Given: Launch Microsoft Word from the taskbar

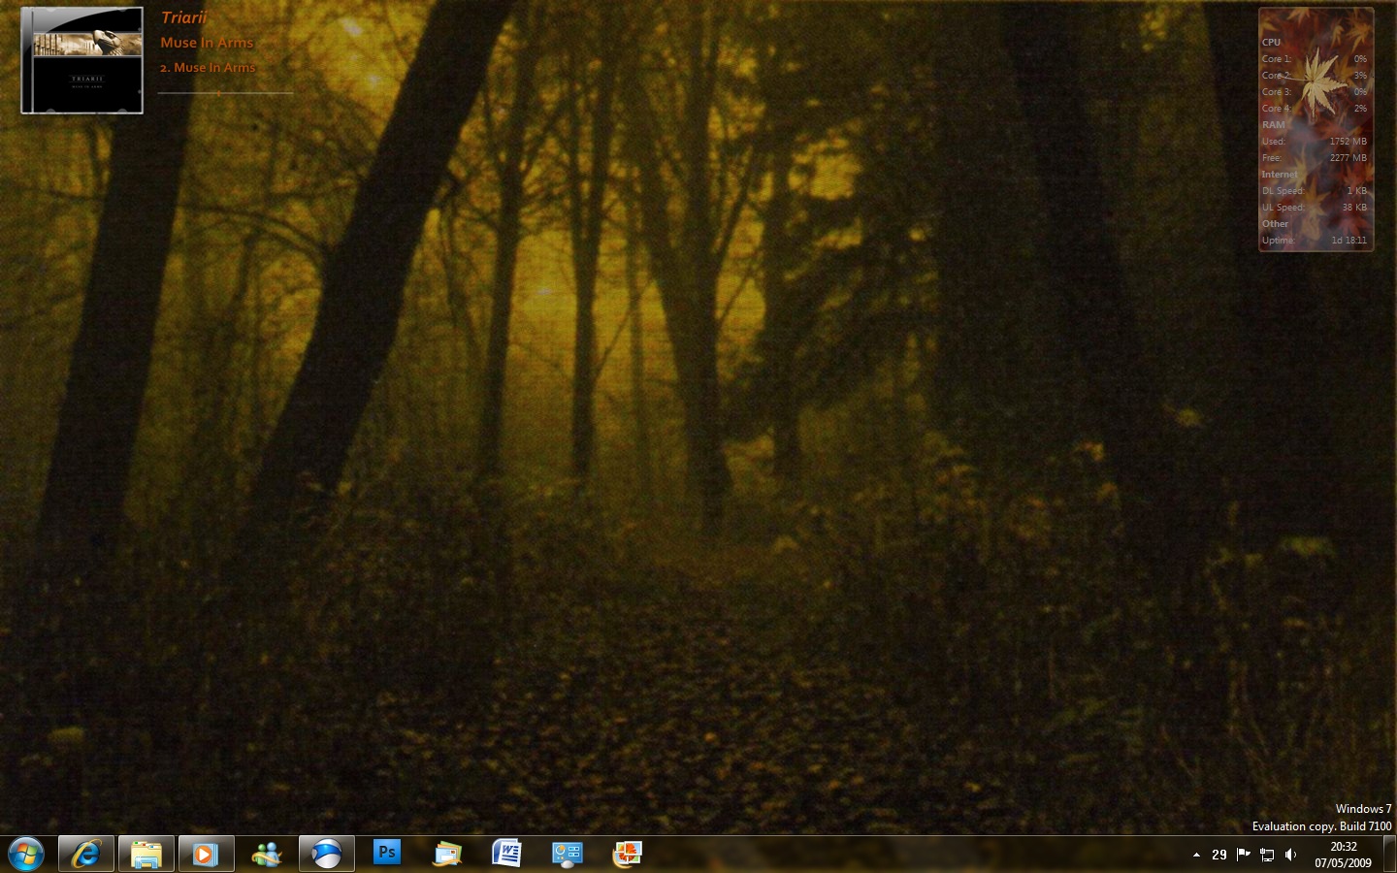Looking at the screenshot, I should coord(506,854).
